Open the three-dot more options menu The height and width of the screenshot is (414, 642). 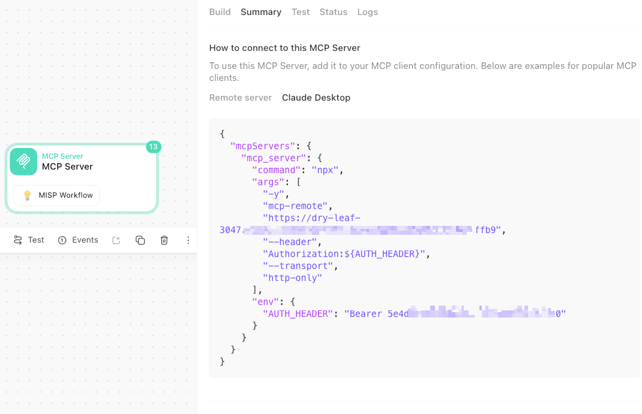(x=188, y=240)
